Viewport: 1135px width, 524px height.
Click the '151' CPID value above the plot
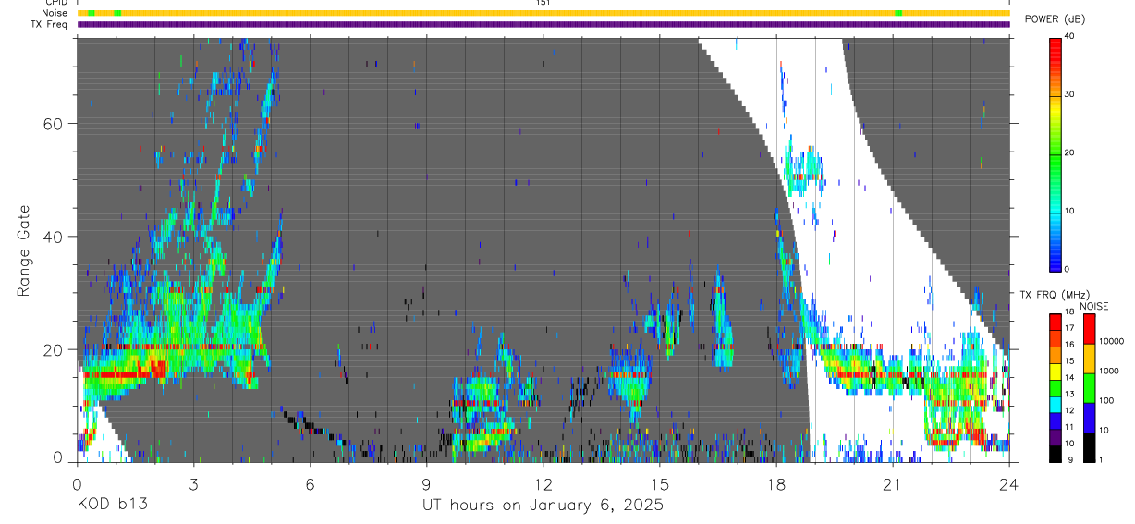pos(543,3)
